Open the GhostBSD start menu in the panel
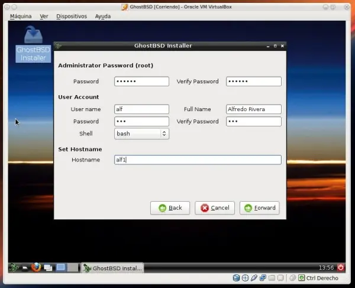The height and width of the screenshot is (288, 355). (14, 268)
